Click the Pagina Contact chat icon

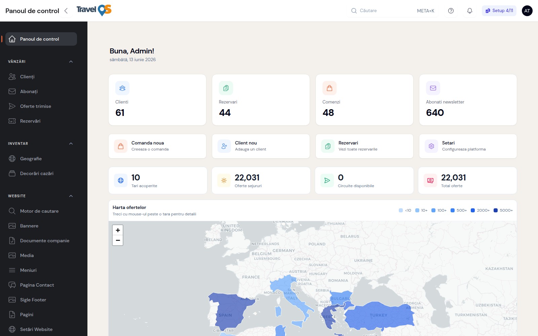[12, 285]
